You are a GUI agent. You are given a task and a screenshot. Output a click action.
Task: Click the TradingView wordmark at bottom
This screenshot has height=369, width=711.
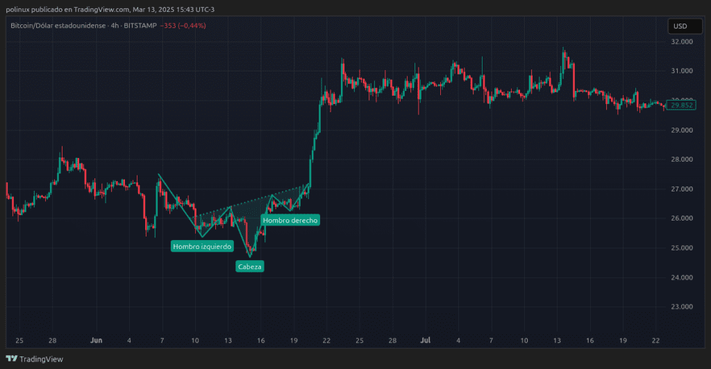coord(40,359)
